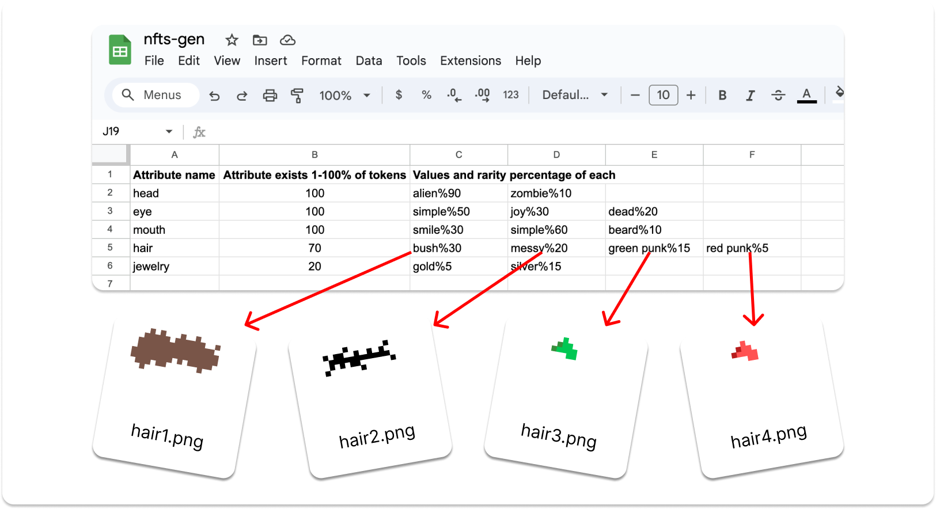
Task: Click the hair1.png brown hair card
Action: point(174,397)
